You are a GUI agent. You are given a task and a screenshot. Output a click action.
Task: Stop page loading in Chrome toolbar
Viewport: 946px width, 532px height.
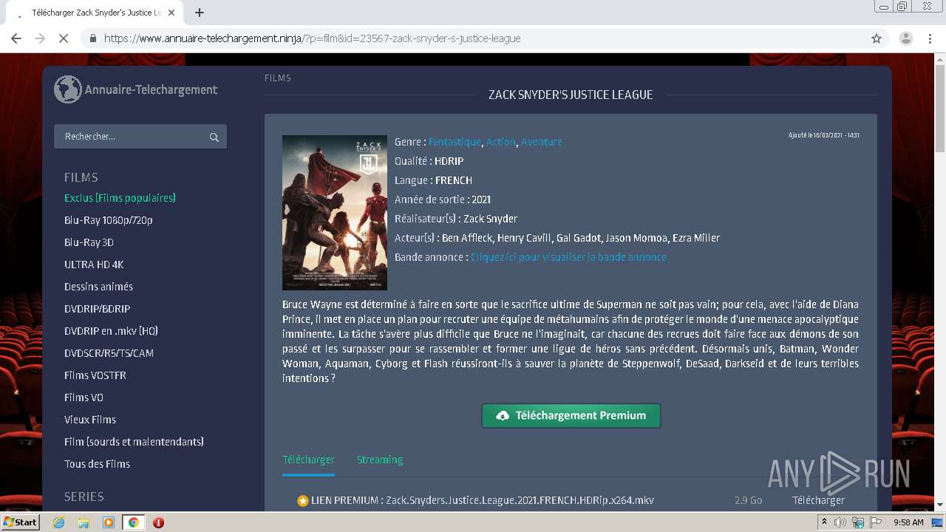pos(64,38)
